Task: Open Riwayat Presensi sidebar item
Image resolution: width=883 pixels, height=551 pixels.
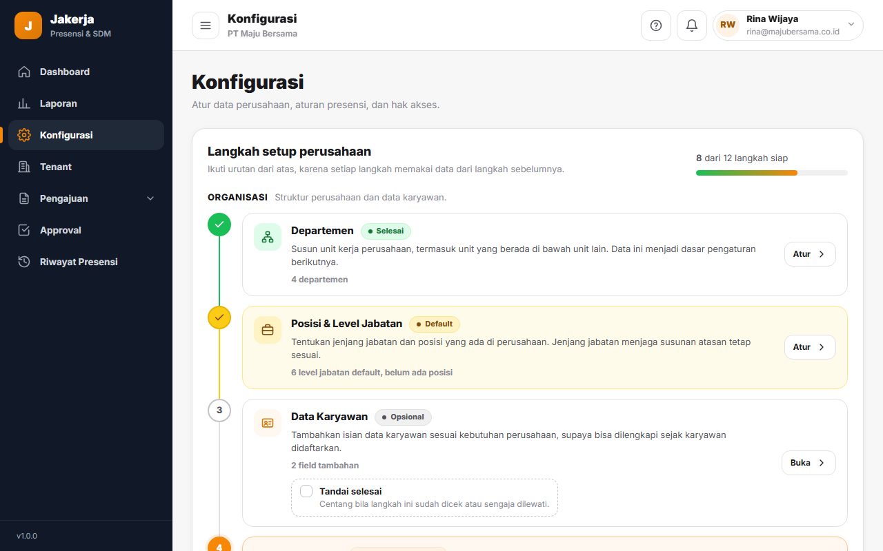Action: 86,262
